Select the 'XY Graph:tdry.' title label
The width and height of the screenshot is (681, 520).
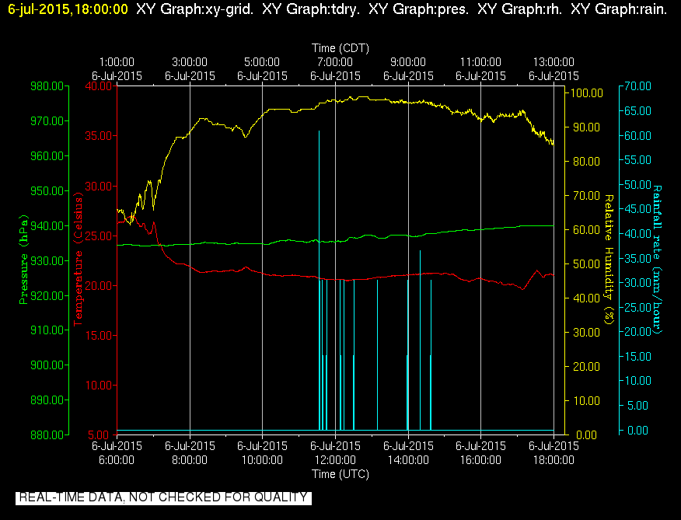pos(311,9)
